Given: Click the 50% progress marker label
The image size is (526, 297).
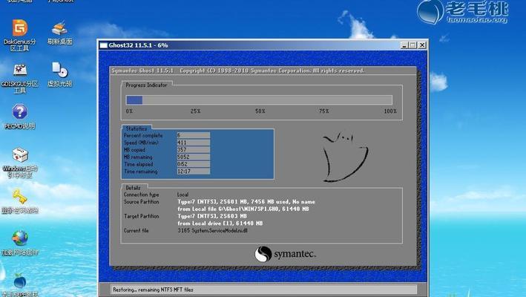Looking at the screenshot, I should tap(260, 111).
